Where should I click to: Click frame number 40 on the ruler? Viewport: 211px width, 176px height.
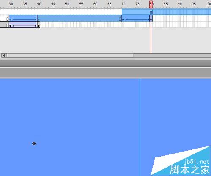(x=39, y=4)
